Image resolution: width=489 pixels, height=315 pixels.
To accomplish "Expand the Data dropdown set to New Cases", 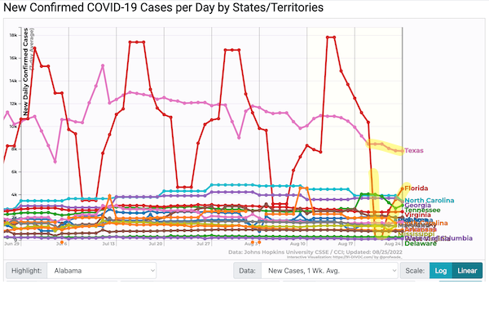I will [x=329, y=270].
